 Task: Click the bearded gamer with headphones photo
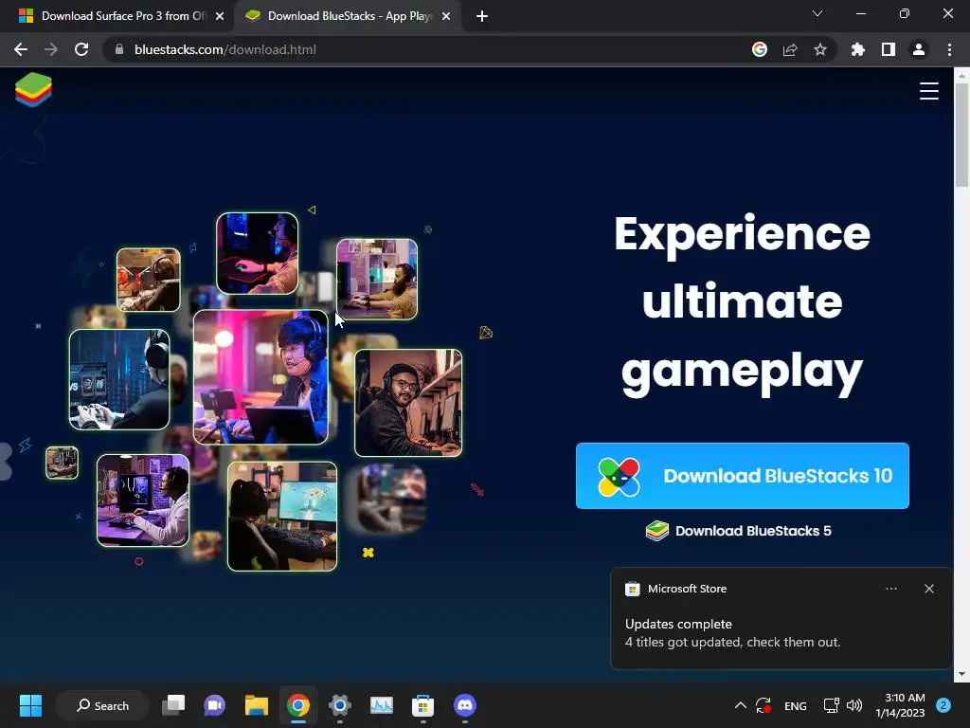click(408, 403)
